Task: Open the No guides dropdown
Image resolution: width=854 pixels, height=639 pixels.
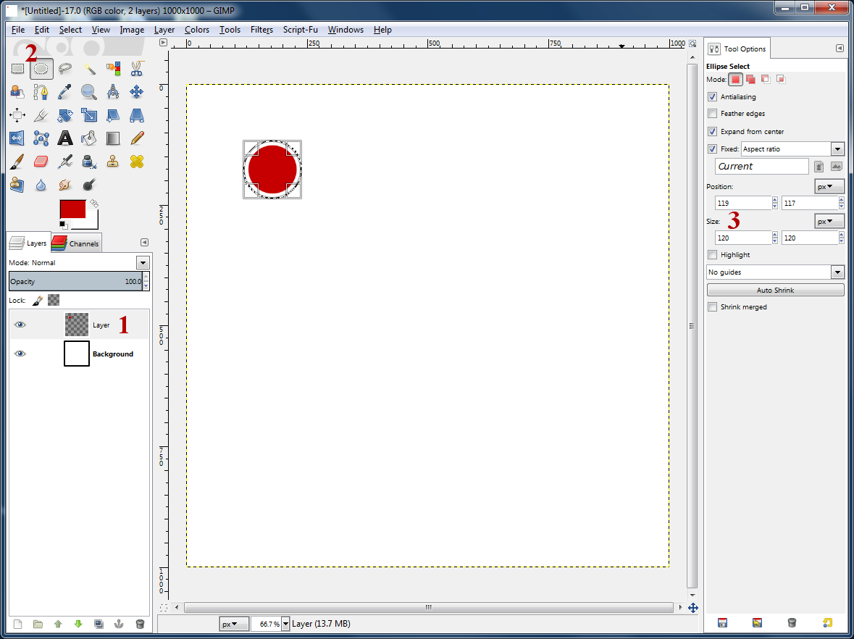Action: pos(775,272)
